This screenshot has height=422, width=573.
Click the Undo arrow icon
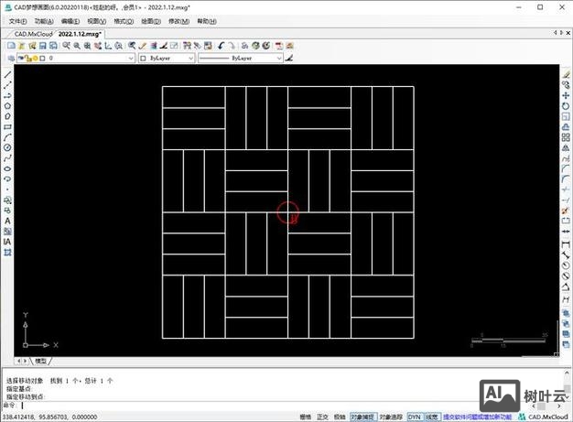pyautogui.click(x=221, y=45)
